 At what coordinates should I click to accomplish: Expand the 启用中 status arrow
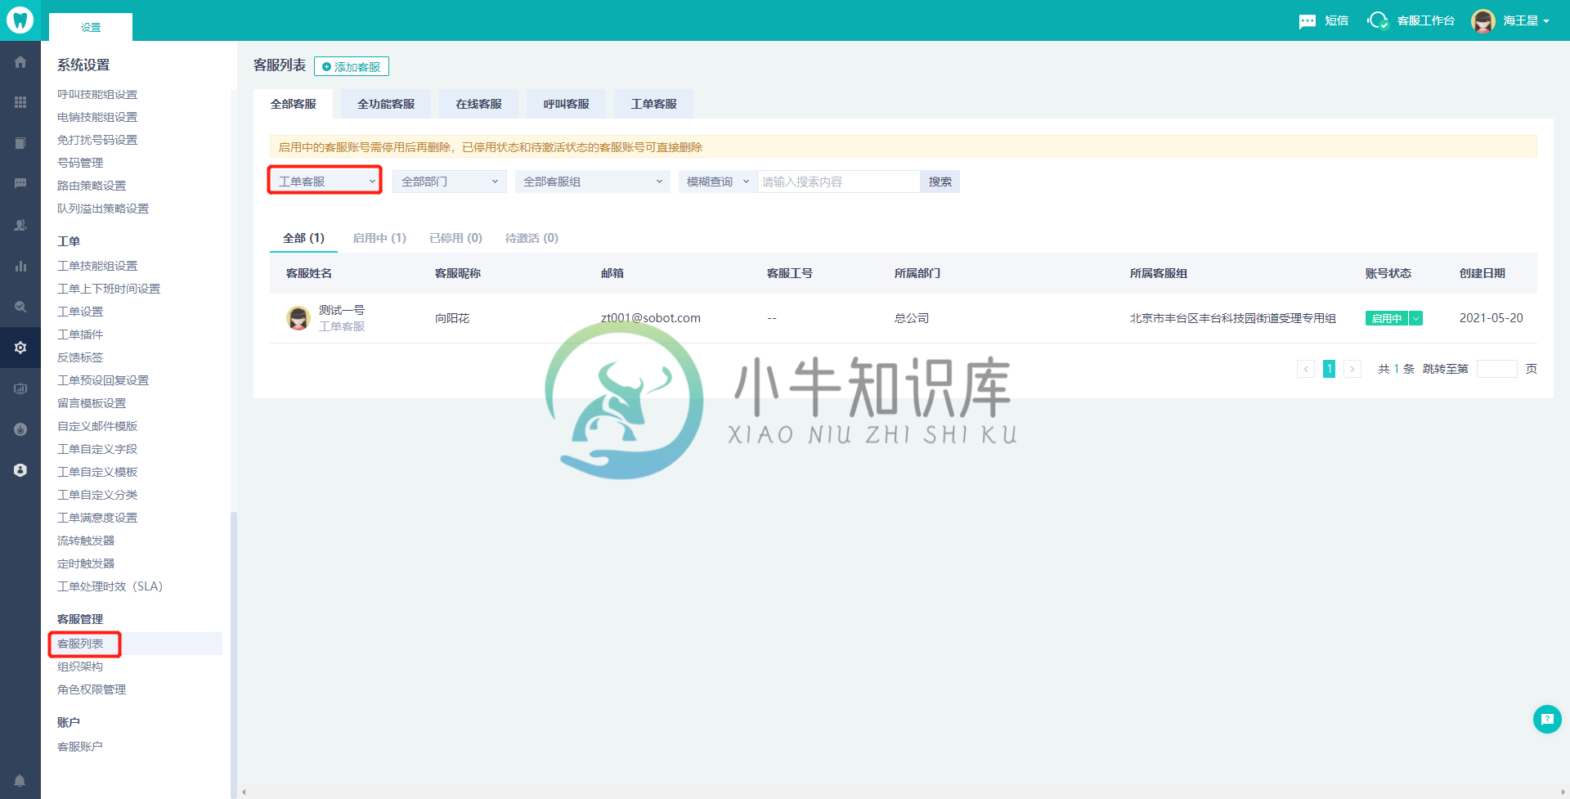[x=1415, y=318]
